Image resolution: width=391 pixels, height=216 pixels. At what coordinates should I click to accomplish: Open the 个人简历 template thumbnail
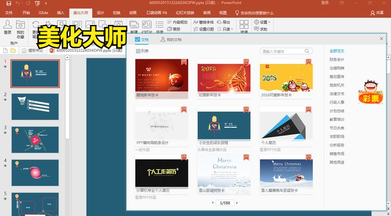[x=286, y=126]
